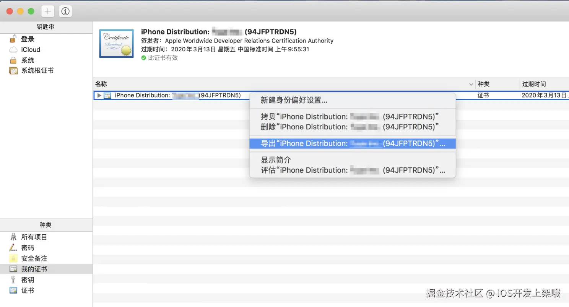Choose 删除 iPhone Distribution menu item
Screen dimensions: 569x307
(x=352, y=127)
